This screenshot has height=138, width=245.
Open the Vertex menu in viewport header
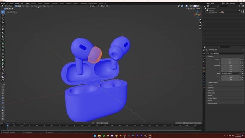[x=40, y=6]
